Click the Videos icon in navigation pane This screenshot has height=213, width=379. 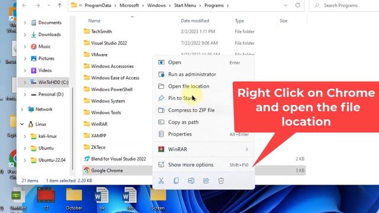tap(34, 70)
